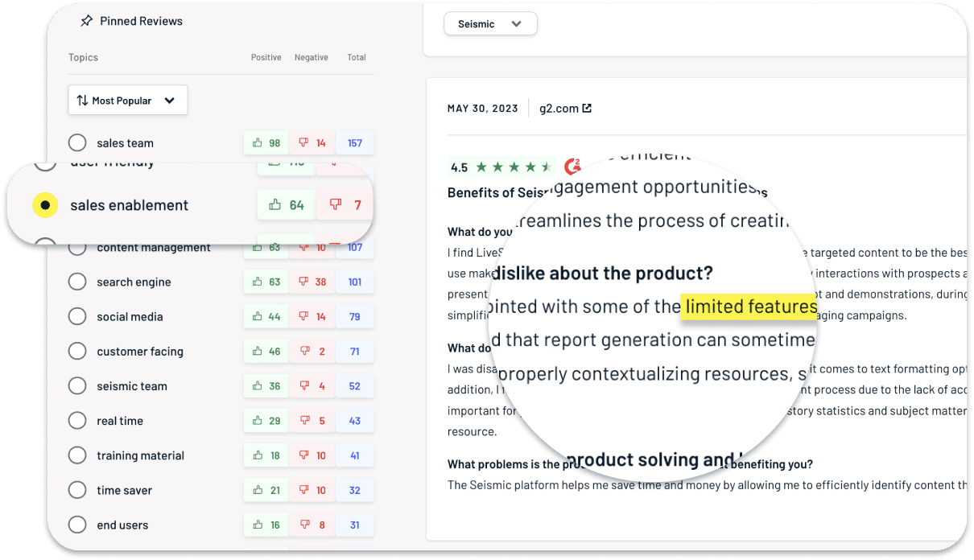
Task: Select the real time radio button
Action: (x=77, y=421)
